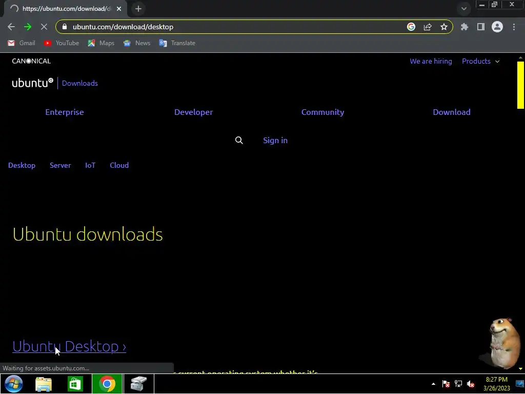Open the tab search dropdown arrow
The image size is (525, 394).
[463, 9]
